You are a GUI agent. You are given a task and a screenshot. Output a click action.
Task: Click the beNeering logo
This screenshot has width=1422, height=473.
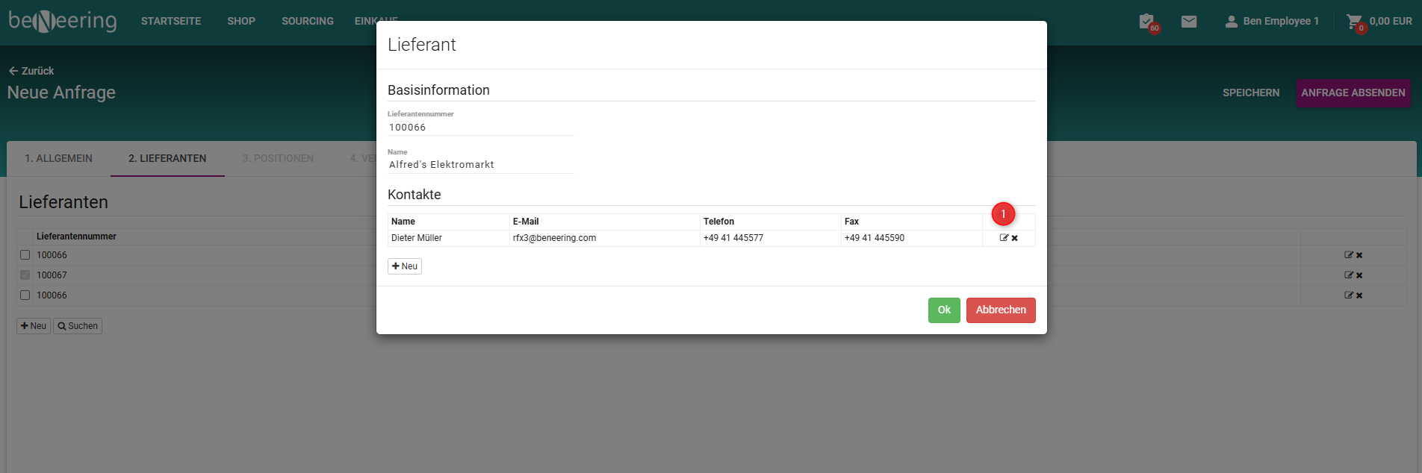pyautogui.click(x=63, y=21)
